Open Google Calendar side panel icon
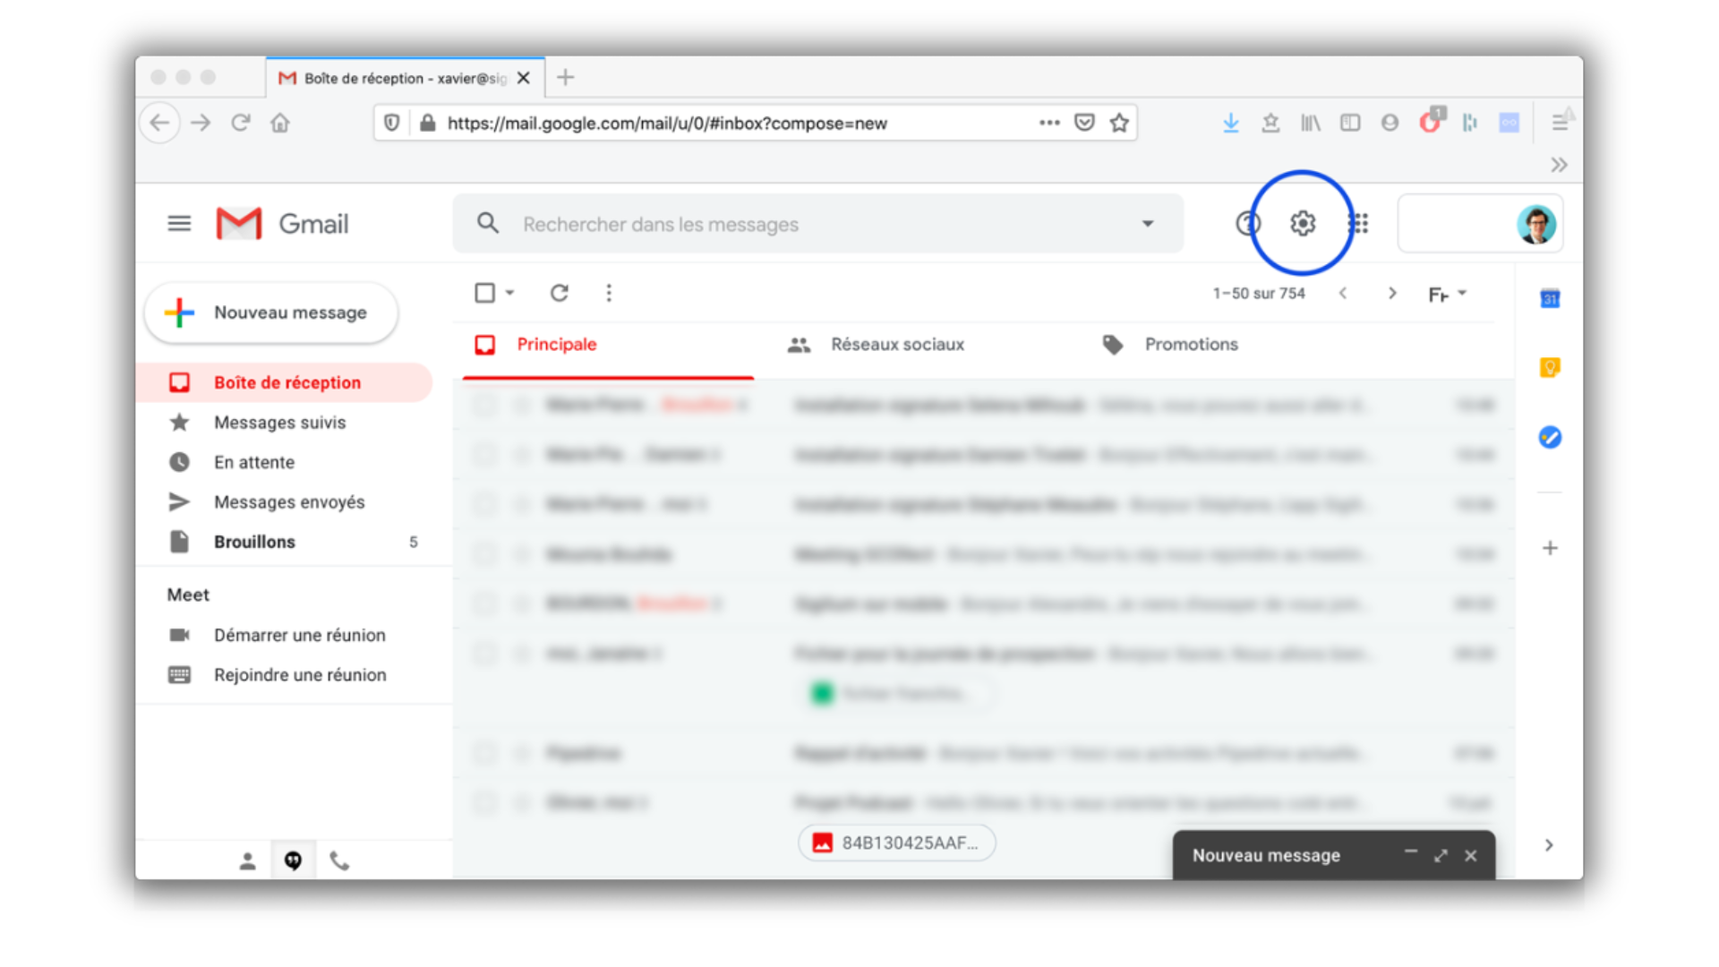 (x=1550, y=299)
